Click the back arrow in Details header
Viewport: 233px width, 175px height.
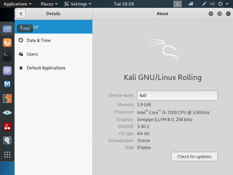point(21,14)
